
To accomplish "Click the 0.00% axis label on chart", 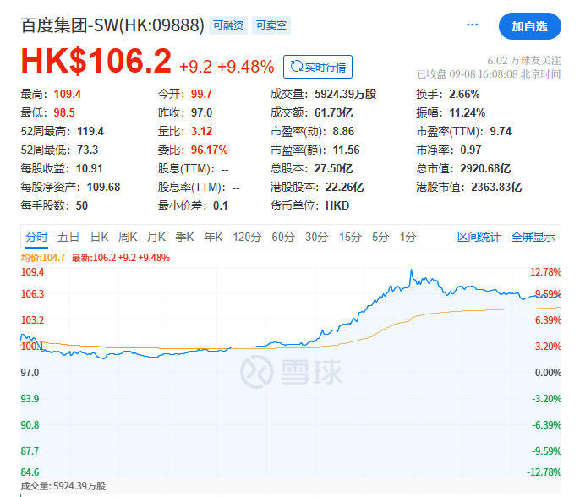I will [548, 373].
